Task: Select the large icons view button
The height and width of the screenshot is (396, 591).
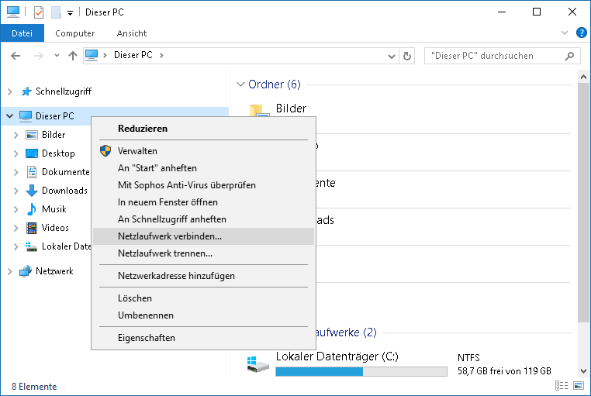Action: point(577,386)
